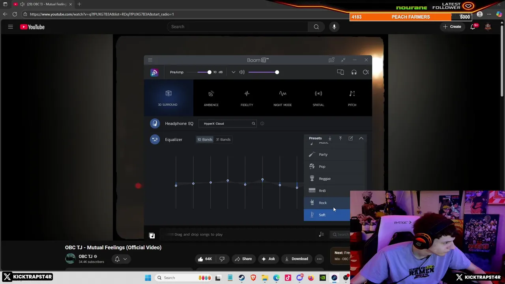The width and height of the screenshot is (505, 284).
Task: Toggle the Pitch effect
Action: [x=352, y=98]
